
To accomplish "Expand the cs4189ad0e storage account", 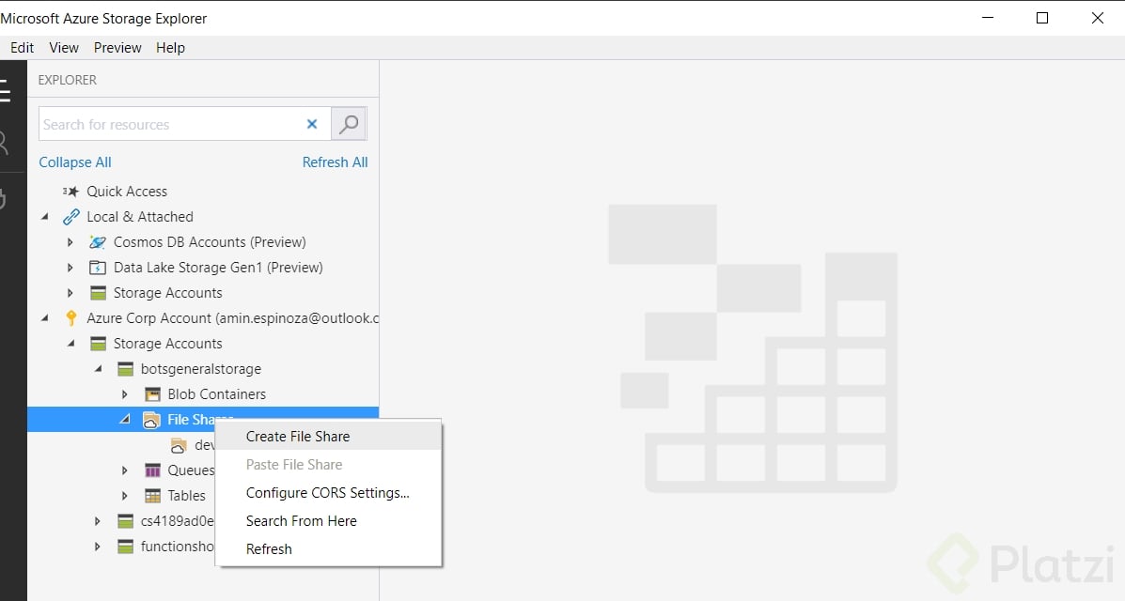I will coord(98,521).
